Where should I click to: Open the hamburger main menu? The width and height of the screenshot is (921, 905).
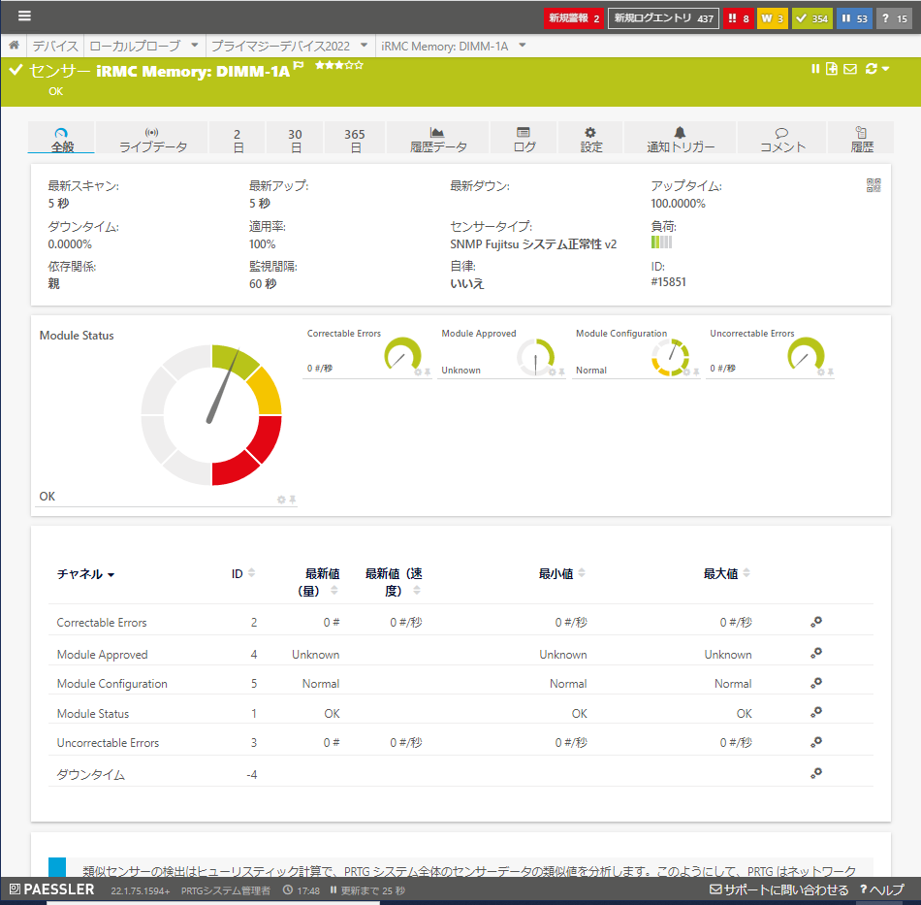[24, 16]
